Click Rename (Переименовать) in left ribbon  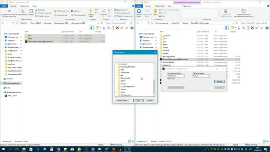(x=78, y=15)
